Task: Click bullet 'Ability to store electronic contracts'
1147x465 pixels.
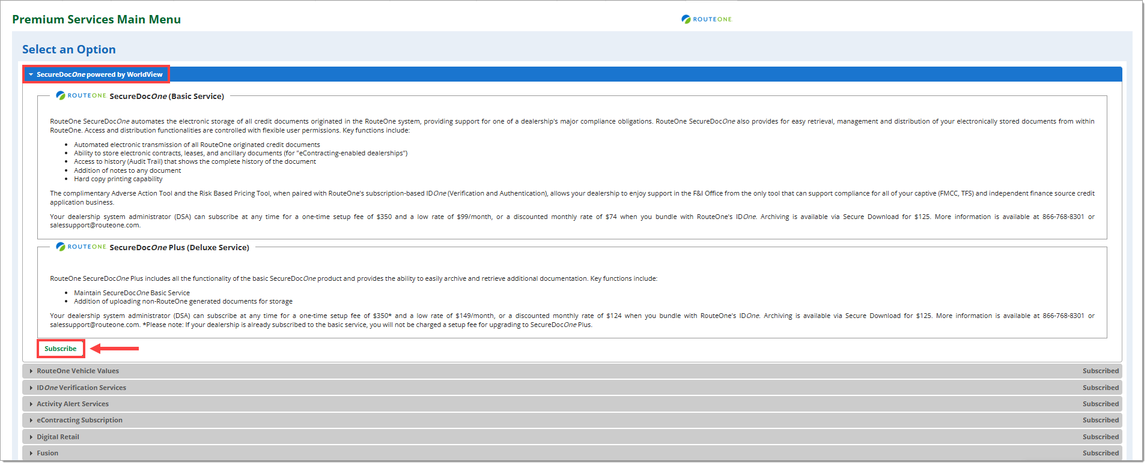Action: coord(241,153)
